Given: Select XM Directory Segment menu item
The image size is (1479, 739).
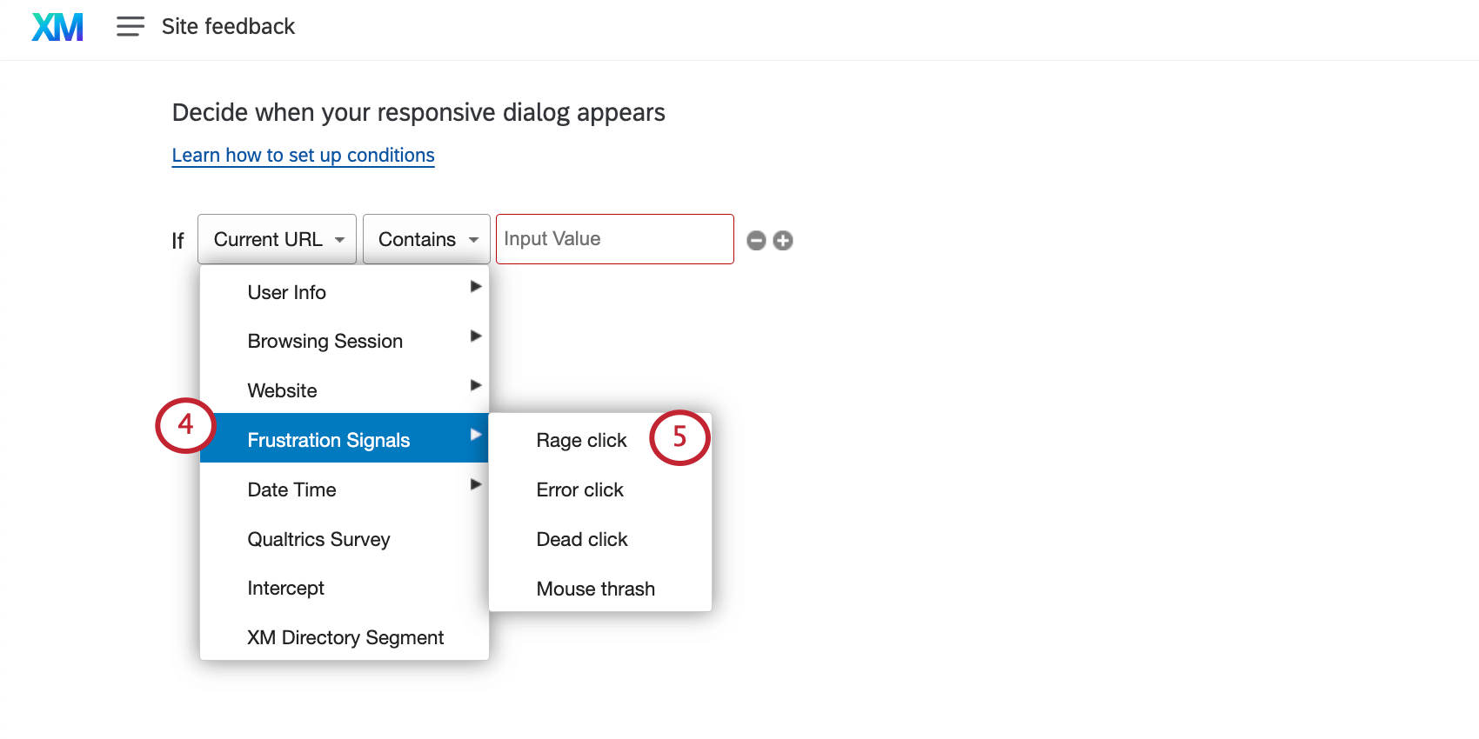Looking at the screenshot, I should coord(344,637).
